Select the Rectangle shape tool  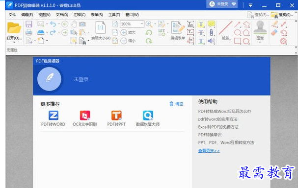pyautogui.click(x=238, y=41)
